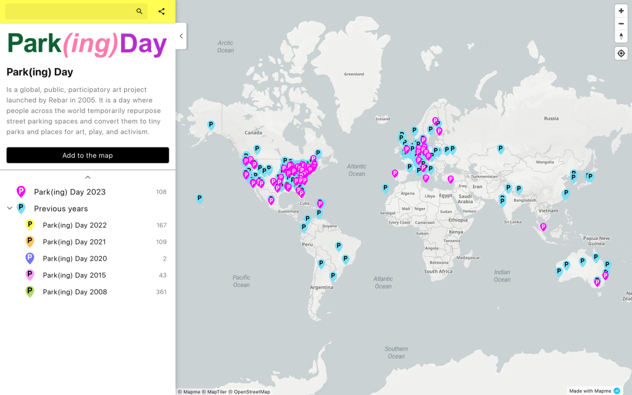Click the 361 count for Park(ing) Day 2008
The height and width of the screenshot is (395, 632).
click(x=161, y=292)
